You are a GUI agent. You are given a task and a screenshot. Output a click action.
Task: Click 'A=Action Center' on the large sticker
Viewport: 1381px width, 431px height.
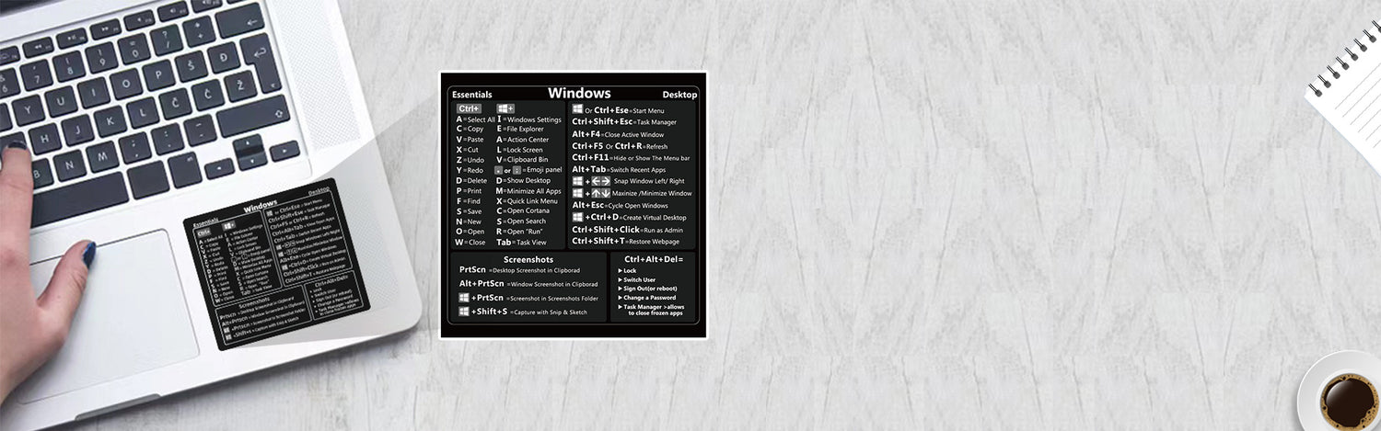pos(523,140)
